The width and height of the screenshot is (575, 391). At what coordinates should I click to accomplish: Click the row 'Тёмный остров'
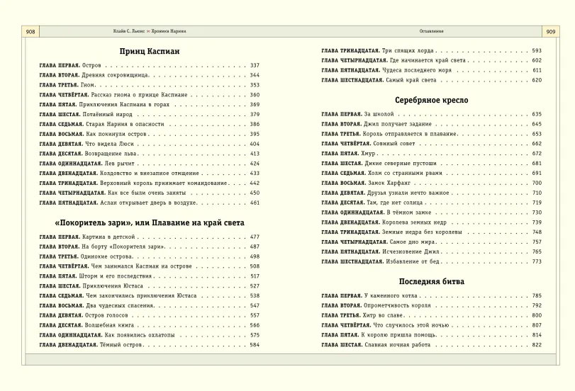click(150, 345)
